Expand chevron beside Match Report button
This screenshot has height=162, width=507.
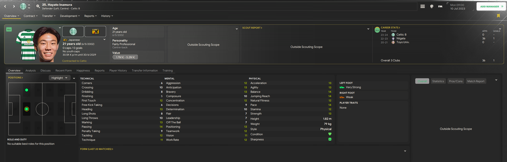pyautogui.click(x=496, y=80)
